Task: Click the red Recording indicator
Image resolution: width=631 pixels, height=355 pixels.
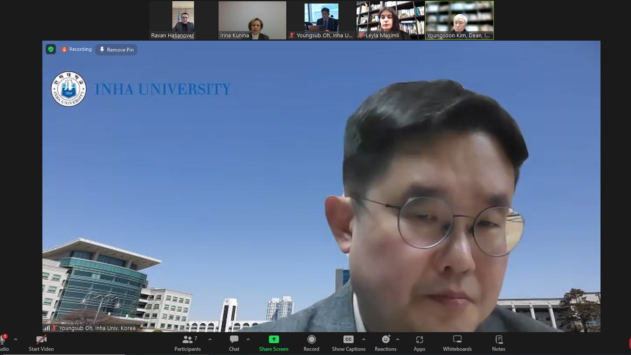Action: (77, 49)
